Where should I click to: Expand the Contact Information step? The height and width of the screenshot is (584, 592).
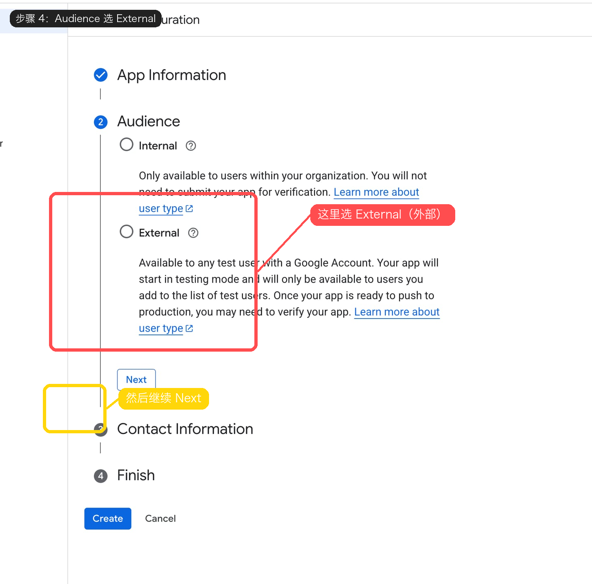[x=185, y=429]
